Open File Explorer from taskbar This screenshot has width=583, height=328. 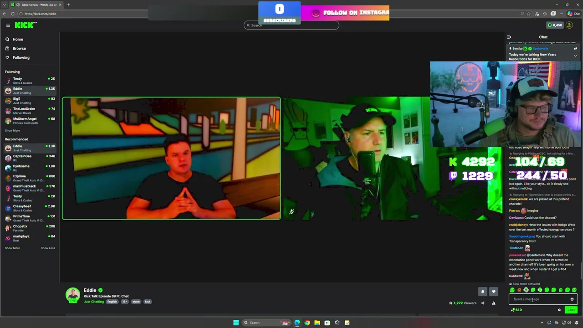[317, 323]
